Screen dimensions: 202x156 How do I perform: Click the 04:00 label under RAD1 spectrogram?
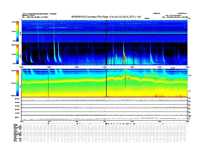pos(49,67)
